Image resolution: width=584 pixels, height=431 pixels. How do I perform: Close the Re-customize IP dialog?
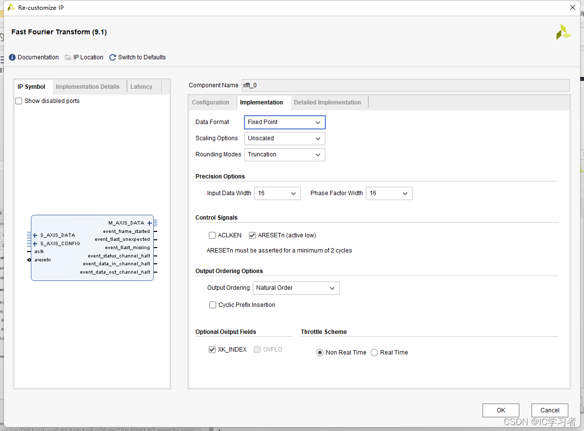click(572, 7)
